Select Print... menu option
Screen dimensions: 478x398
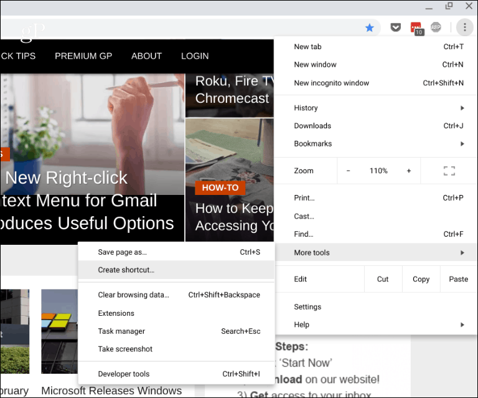pos(375,198)
